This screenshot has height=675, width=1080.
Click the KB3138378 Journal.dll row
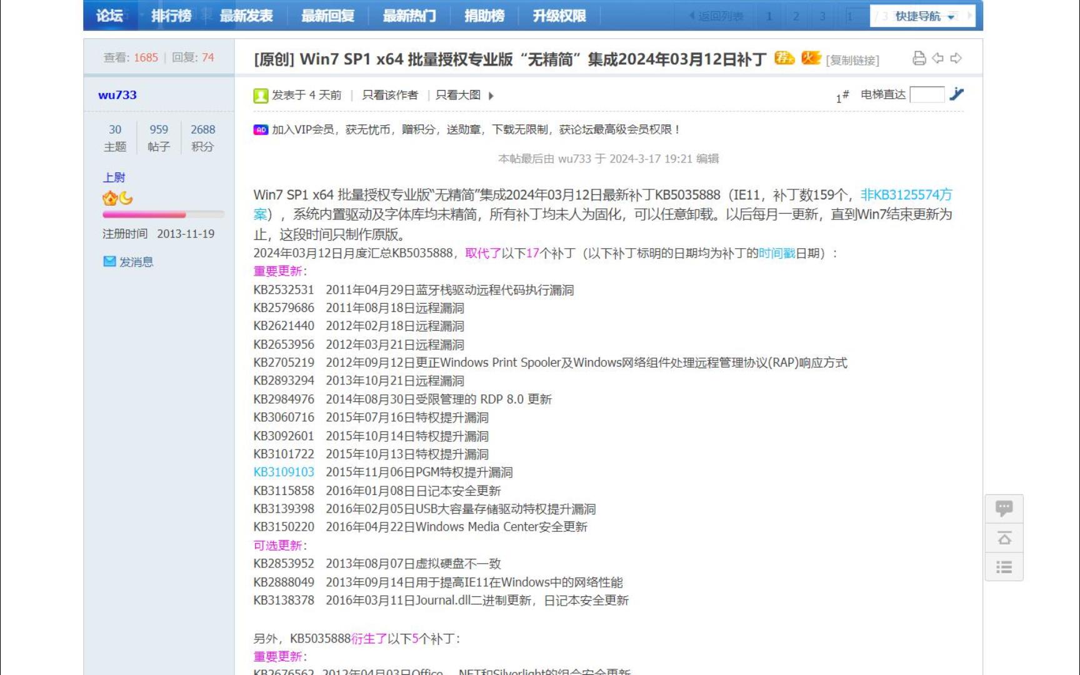tap(441, 600)
